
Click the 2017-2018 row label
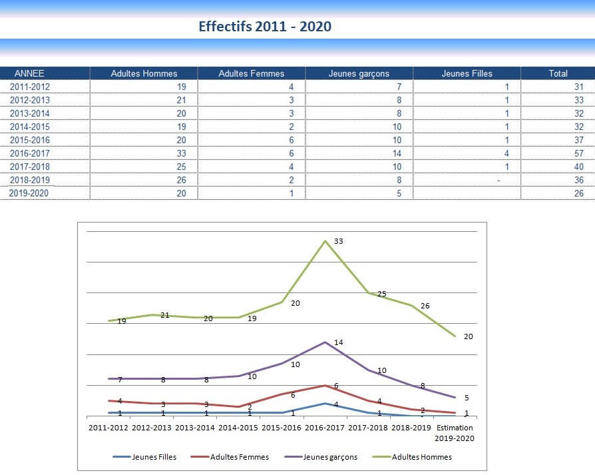[29, 167]
